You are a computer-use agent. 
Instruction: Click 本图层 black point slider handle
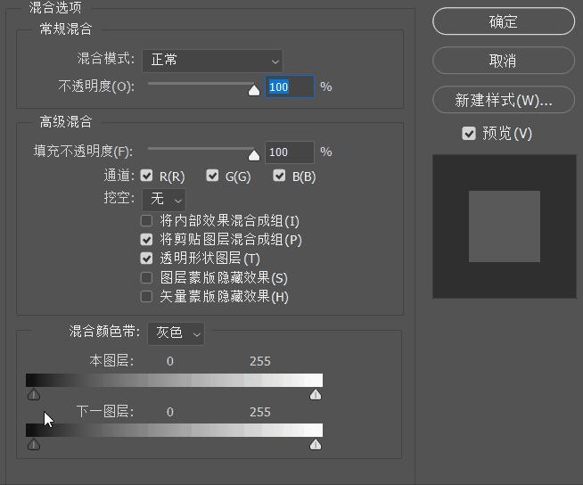[34, 394]
